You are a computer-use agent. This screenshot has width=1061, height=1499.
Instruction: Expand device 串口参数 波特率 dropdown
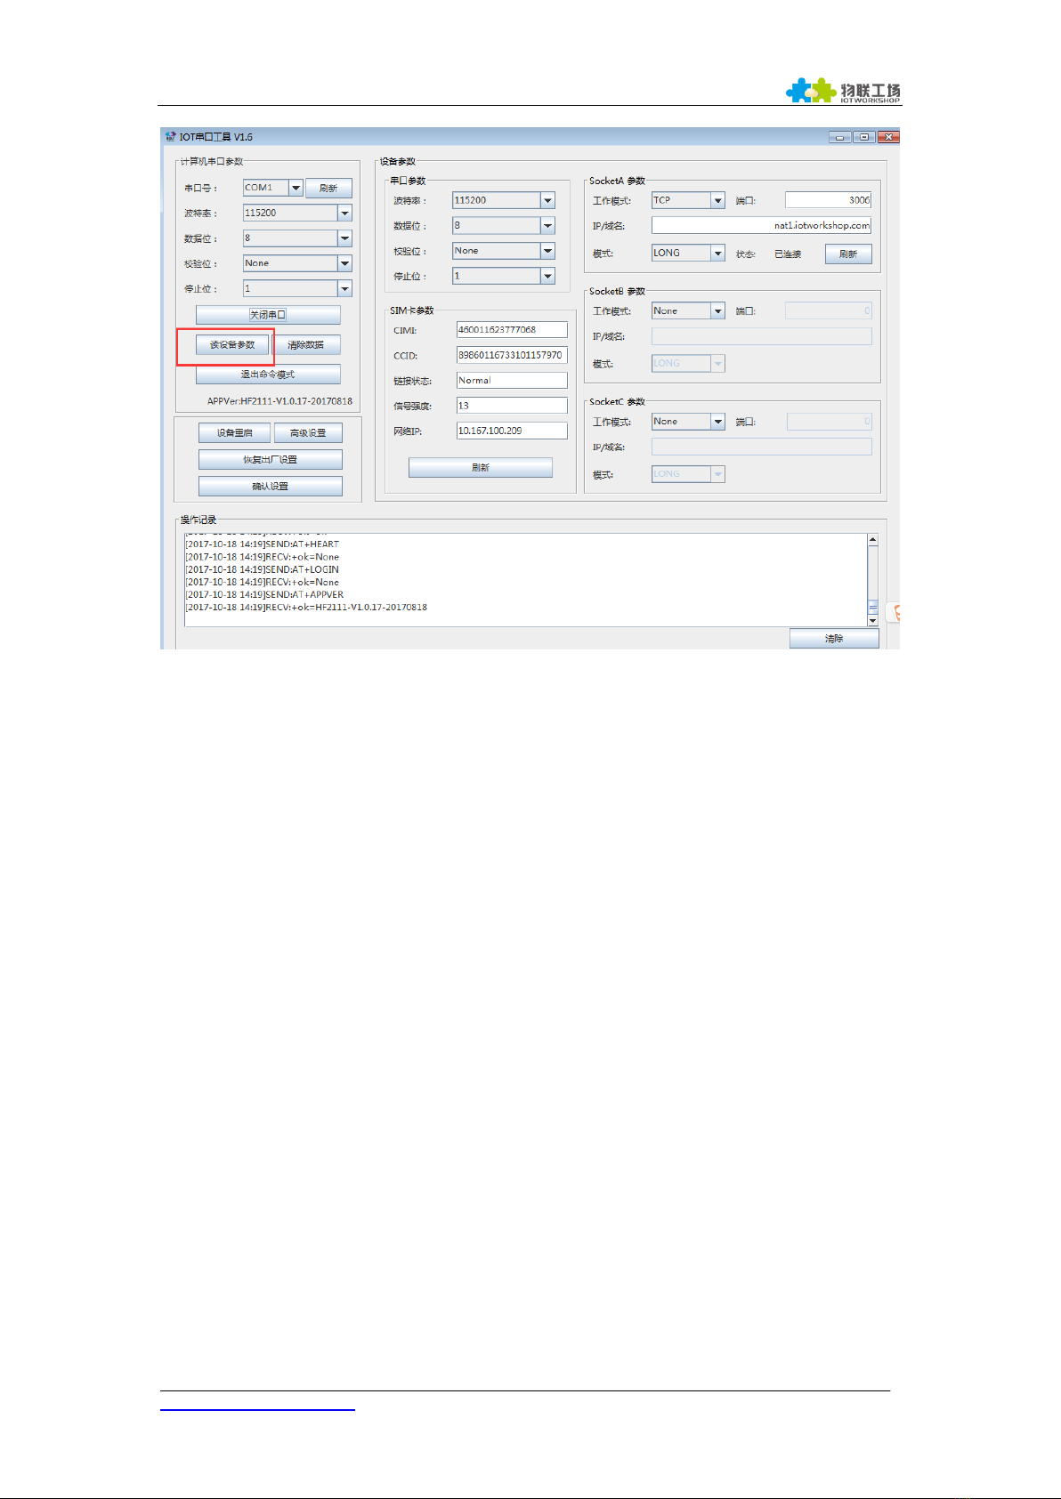(x=547, y=200)
